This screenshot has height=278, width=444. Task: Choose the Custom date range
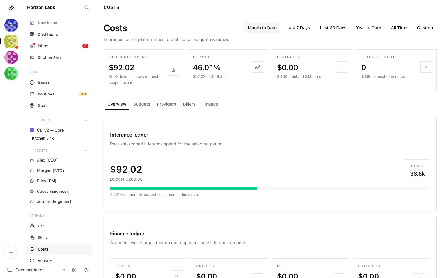425,28
